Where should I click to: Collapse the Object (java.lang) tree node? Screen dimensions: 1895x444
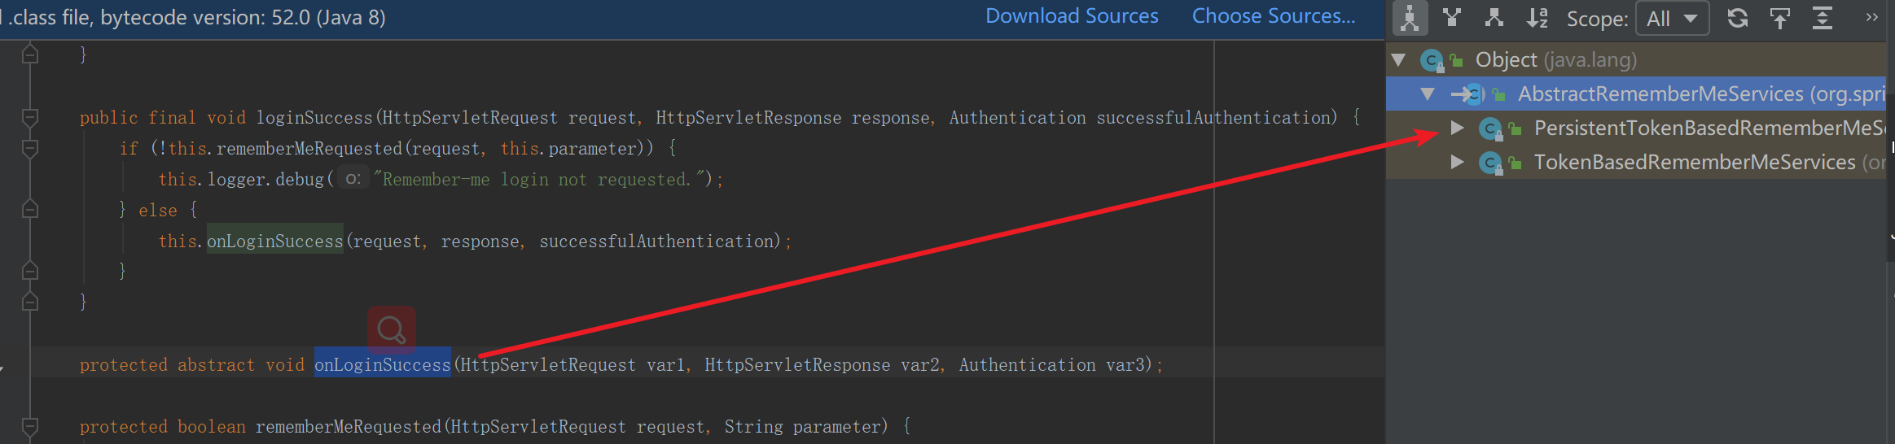point(1399,59)
